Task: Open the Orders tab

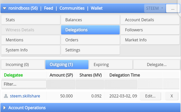Action: point(90,40)
